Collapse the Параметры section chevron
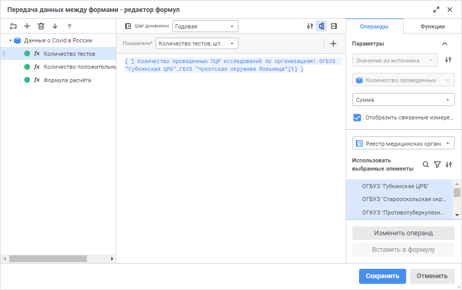 coord(444,44)
